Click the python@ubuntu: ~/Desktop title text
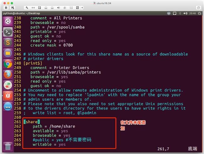 point(22,13)
